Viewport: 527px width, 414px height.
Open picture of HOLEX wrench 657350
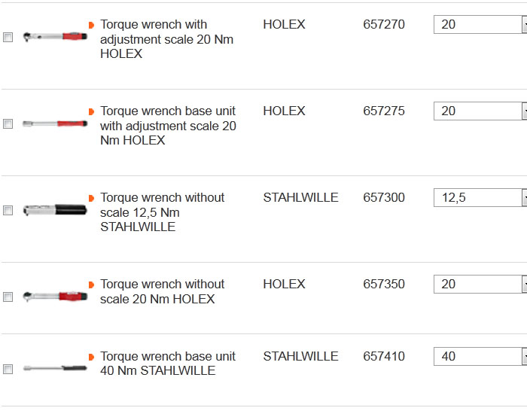55,296
